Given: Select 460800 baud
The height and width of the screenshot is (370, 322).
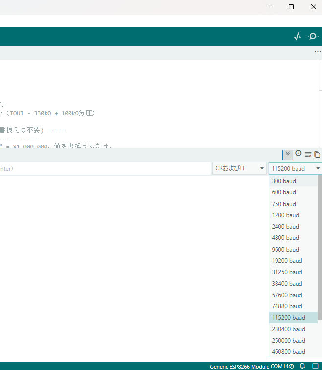Looking at the screenshot, I should point(293,352).
